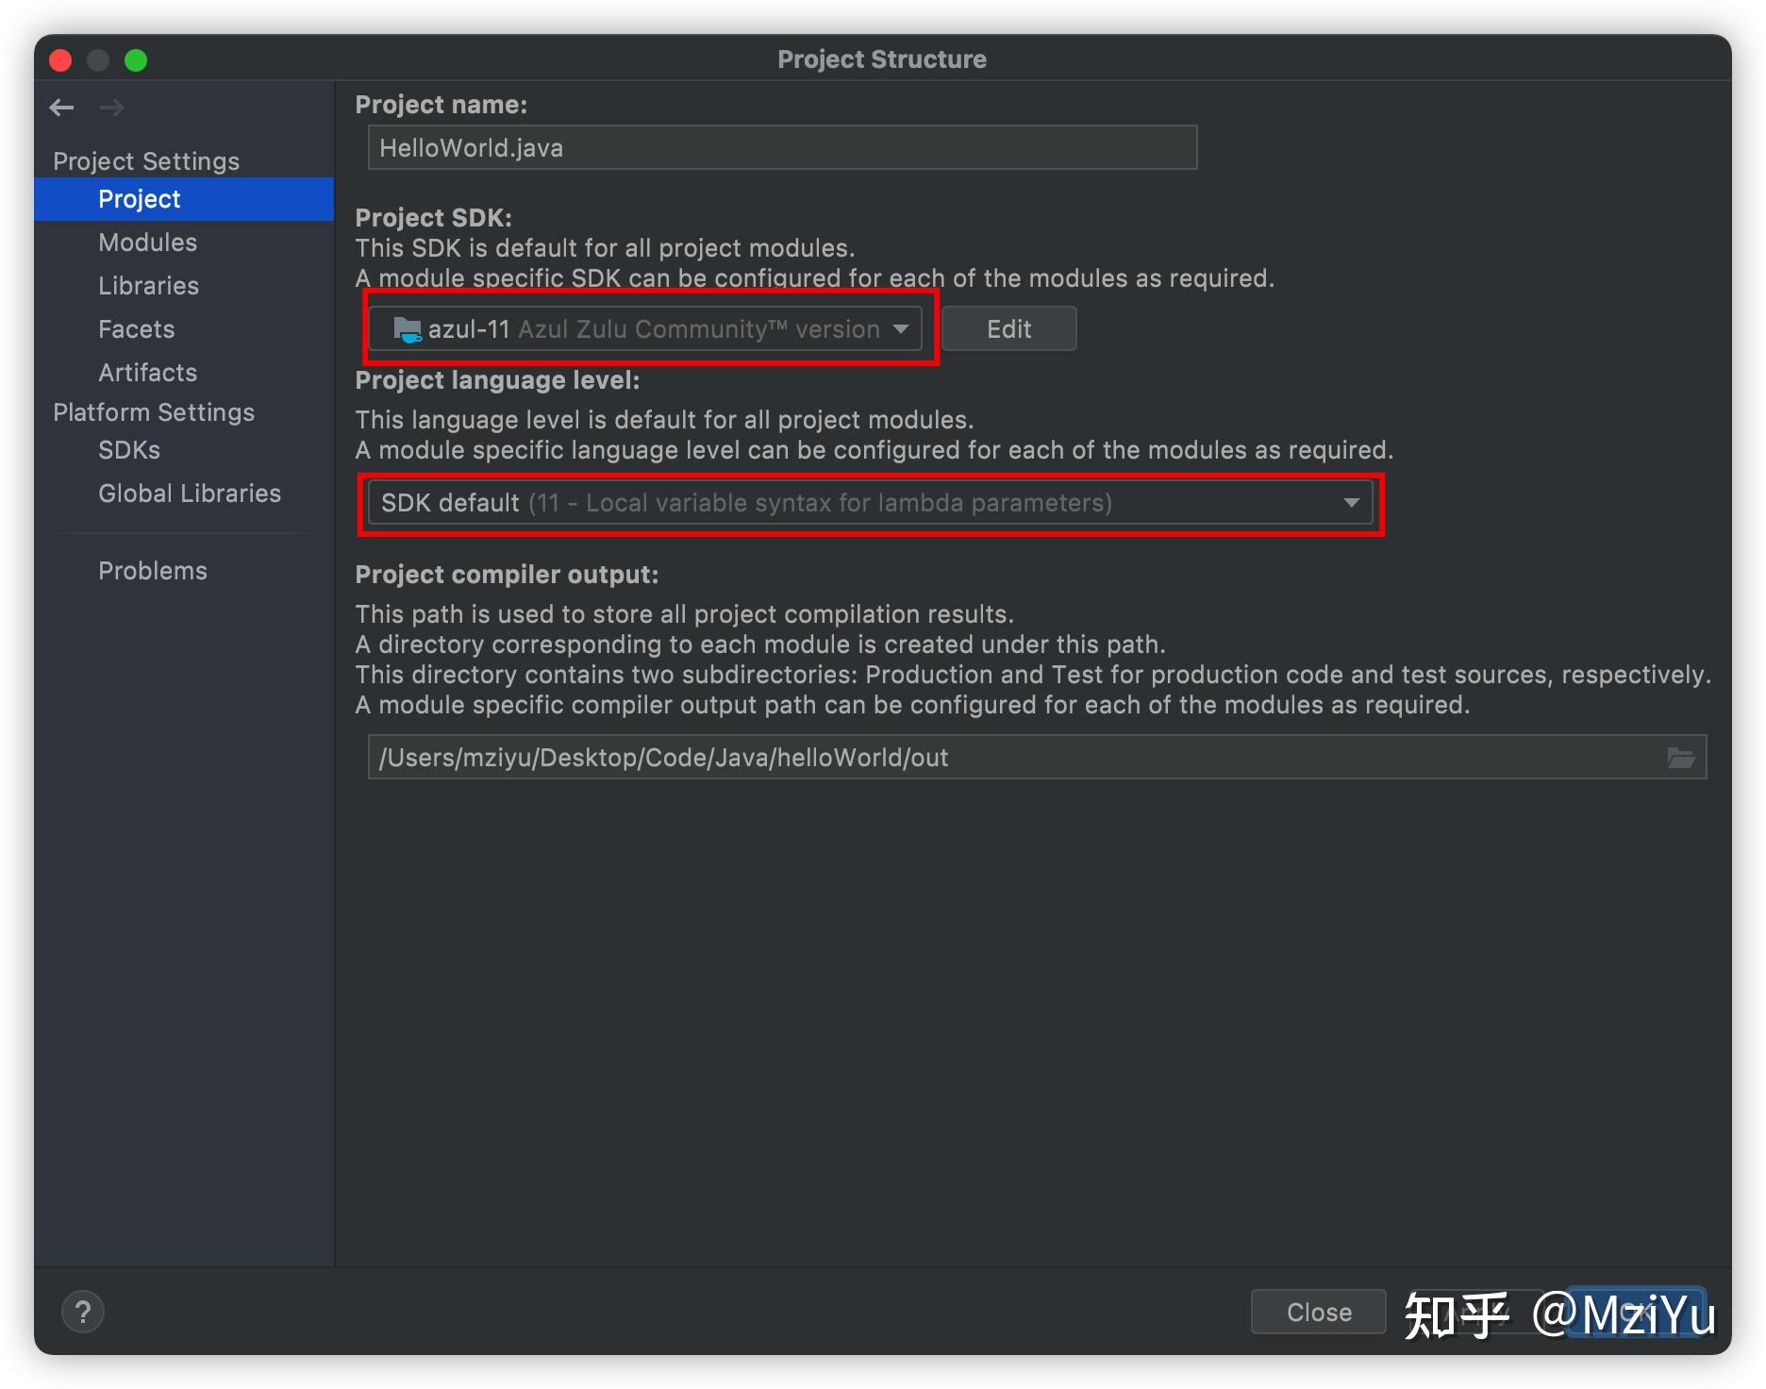Click the Edit button next to SDK
Screen dimensions: 1766x1389
[1008, 329]
